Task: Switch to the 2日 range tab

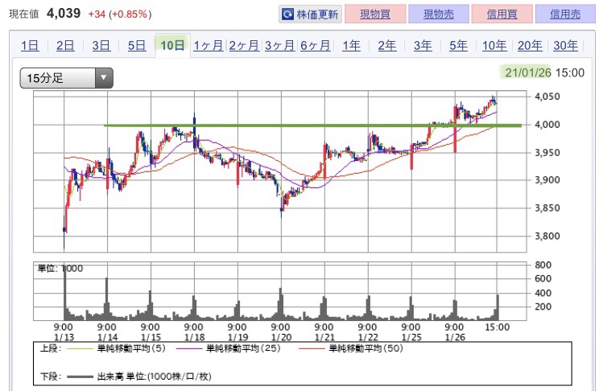Action: (65, 46)
